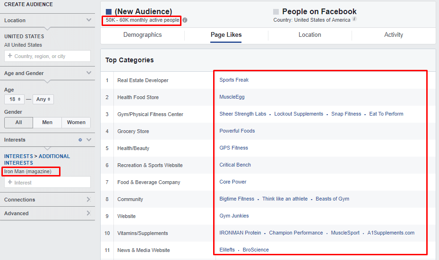Open the minimum age 18 dropdown
This screenshot has height=260, width=439.
[x=14, y=99]
